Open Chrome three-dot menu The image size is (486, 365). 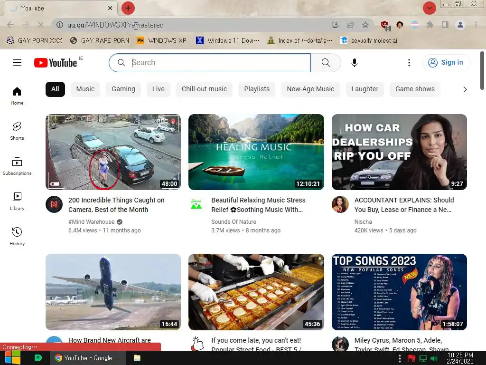476,25
